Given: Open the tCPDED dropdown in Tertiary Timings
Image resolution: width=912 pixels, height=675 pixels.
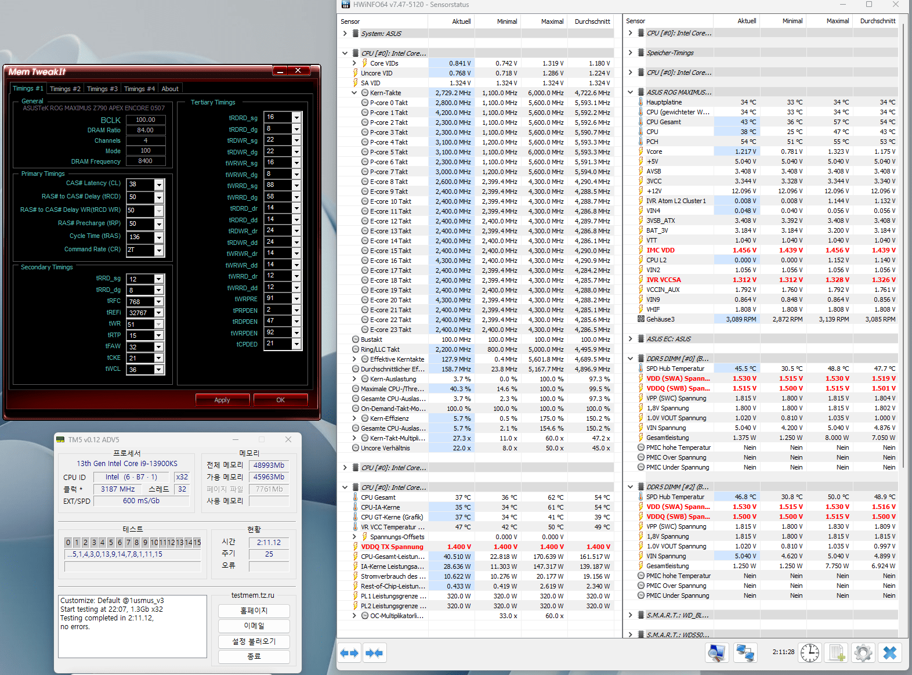Looking at the screenshot, I should click(296, 344).
